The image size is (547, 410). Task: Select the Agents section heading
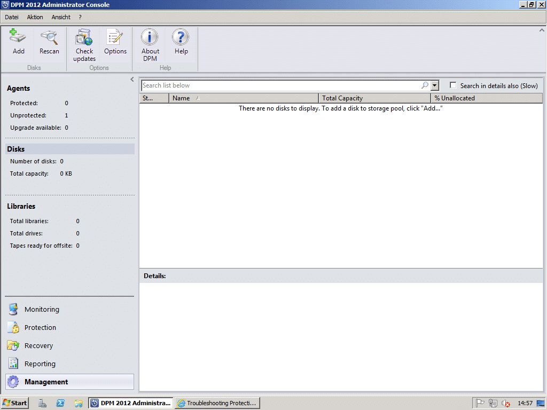coord(19,88)
